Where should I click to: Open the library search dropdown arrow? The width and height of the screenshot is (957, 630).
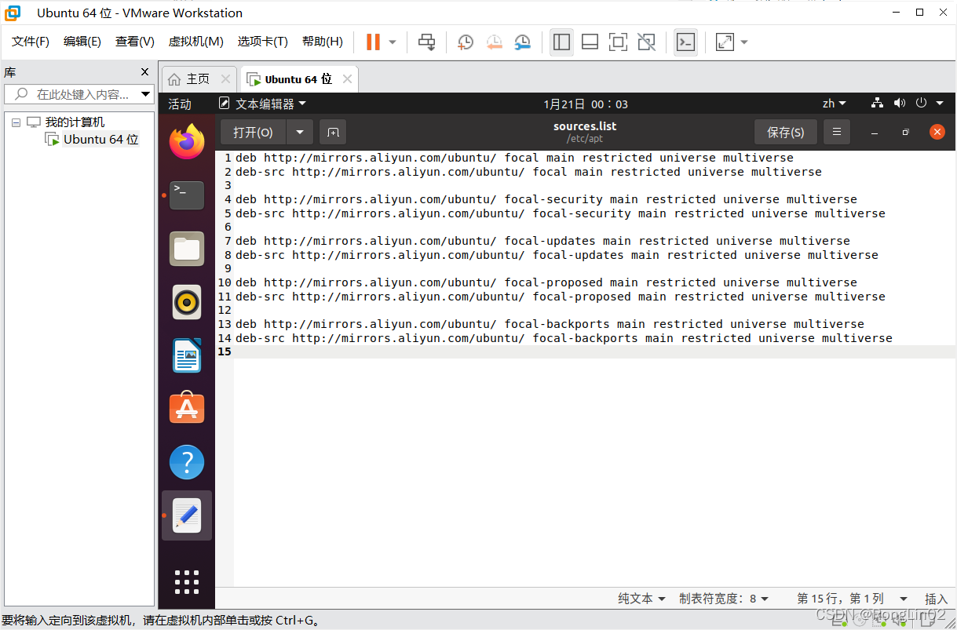click(145, 94)
